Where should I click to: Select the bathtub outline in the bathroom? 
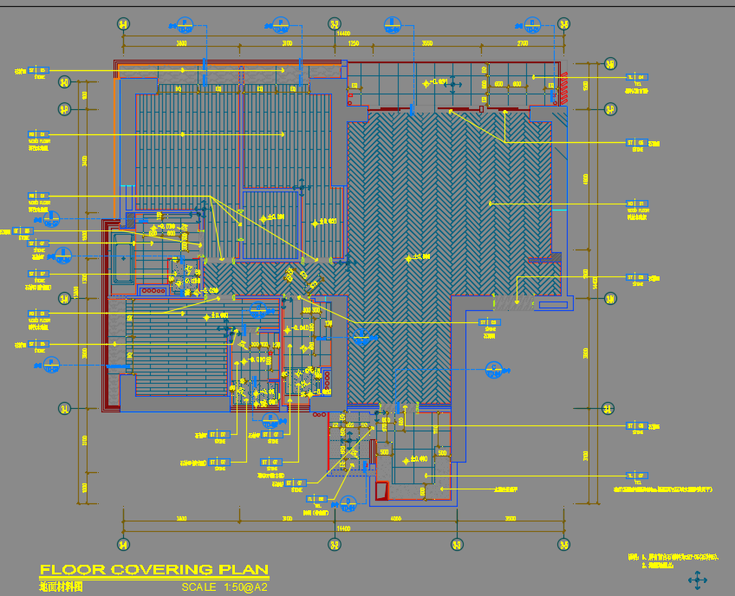(x=123, y=257)
